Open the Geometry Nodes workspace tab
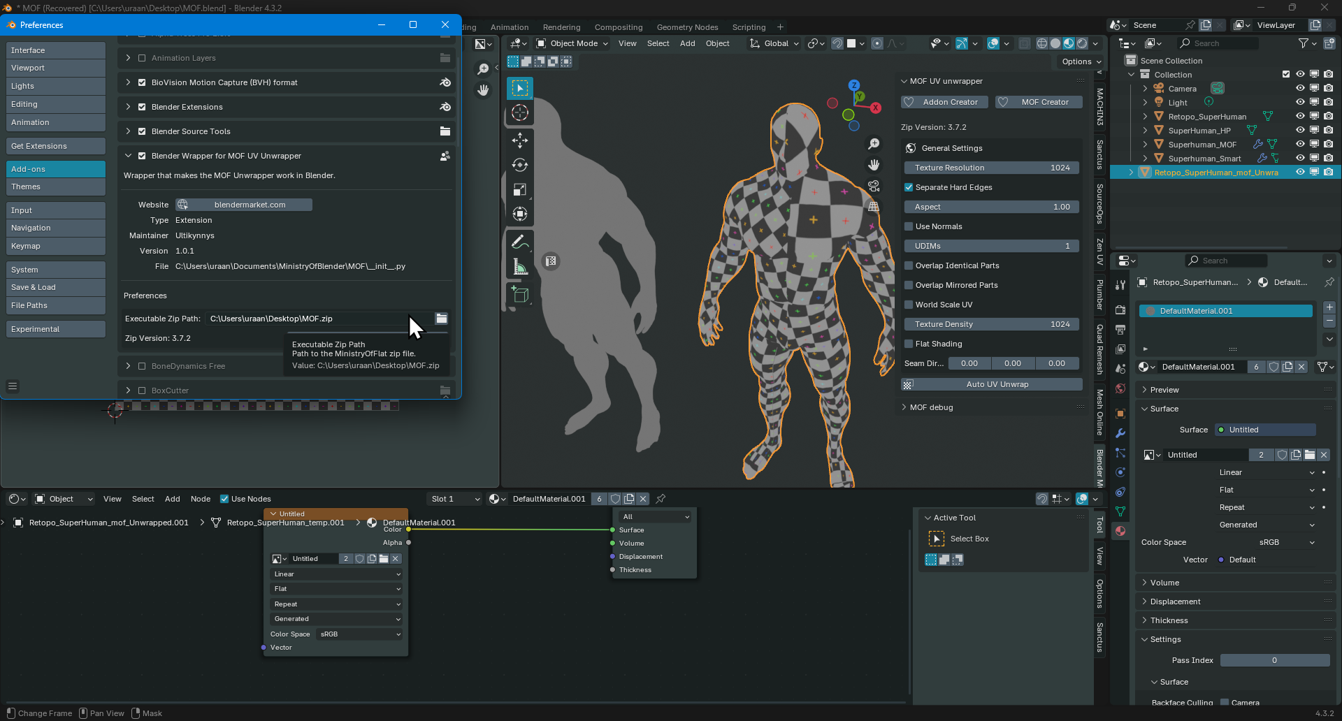 687,27
